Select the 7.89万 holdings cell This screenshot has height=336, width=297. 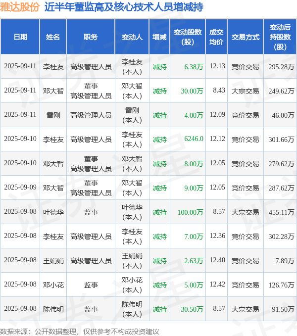point(285,260)
